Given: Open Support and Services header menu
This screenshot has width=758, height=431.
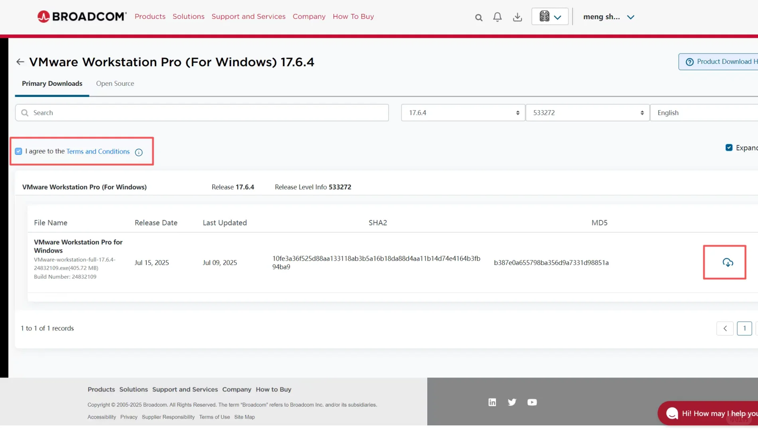Looking at the screenshot, I should point(249,16).
